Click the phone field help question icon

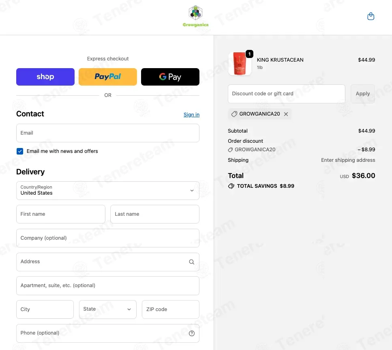click(192, 333)
